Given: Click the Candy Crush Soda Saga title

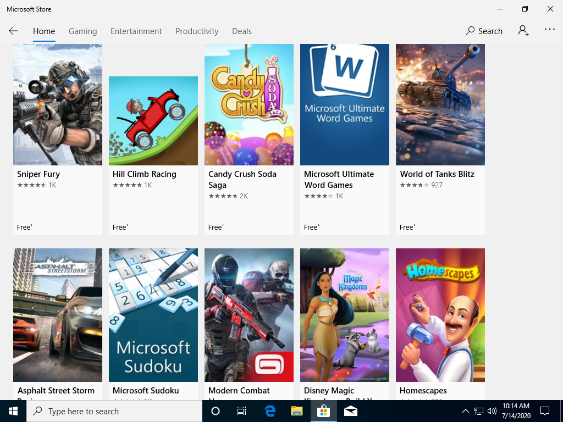Looking at the screenshot, I should pos(242,180).
